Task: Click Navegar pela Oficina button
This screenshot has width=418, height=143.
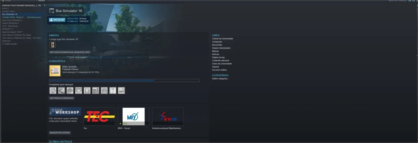Action: [x=60, y=133]
